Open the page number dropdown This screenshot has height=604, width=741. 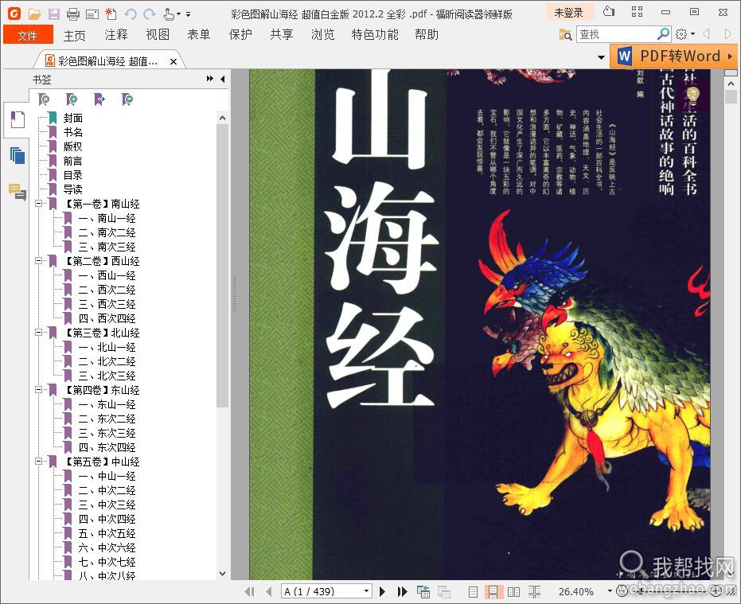(x=366, y=591)
